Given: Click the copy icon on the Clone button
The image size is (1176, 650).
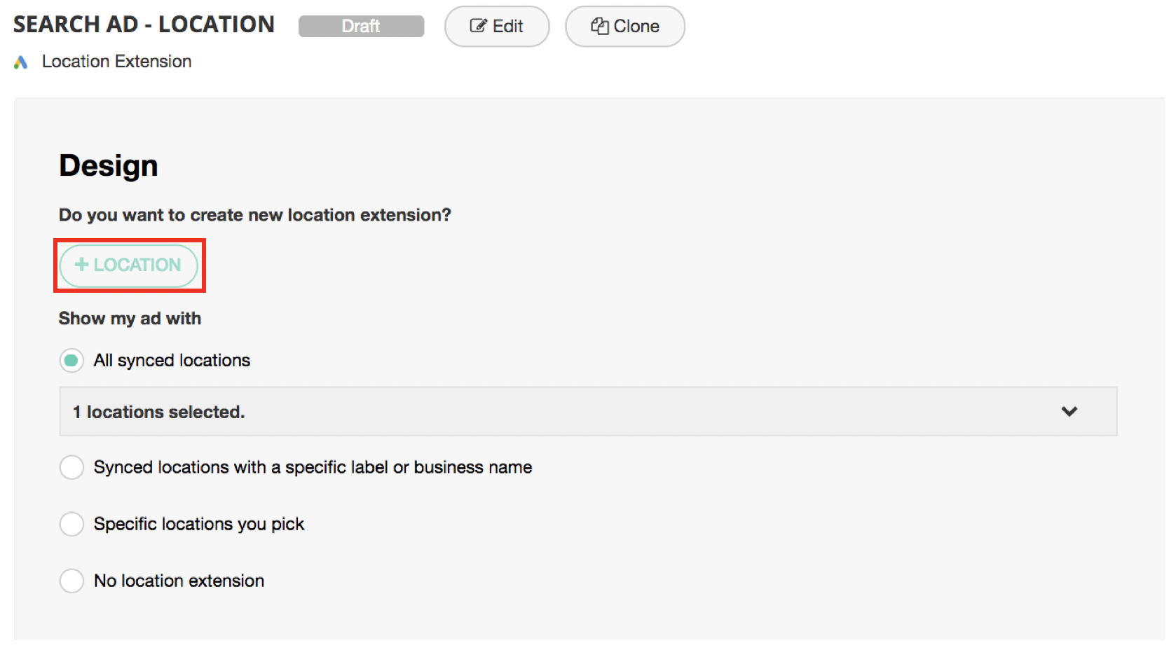Looking at the screenshot, I should 599,27.
